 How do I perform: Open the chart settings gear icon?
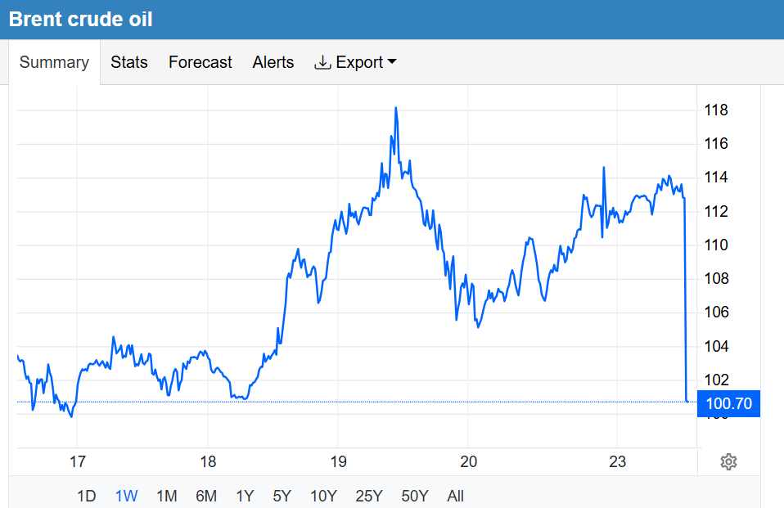coord(728,461)
